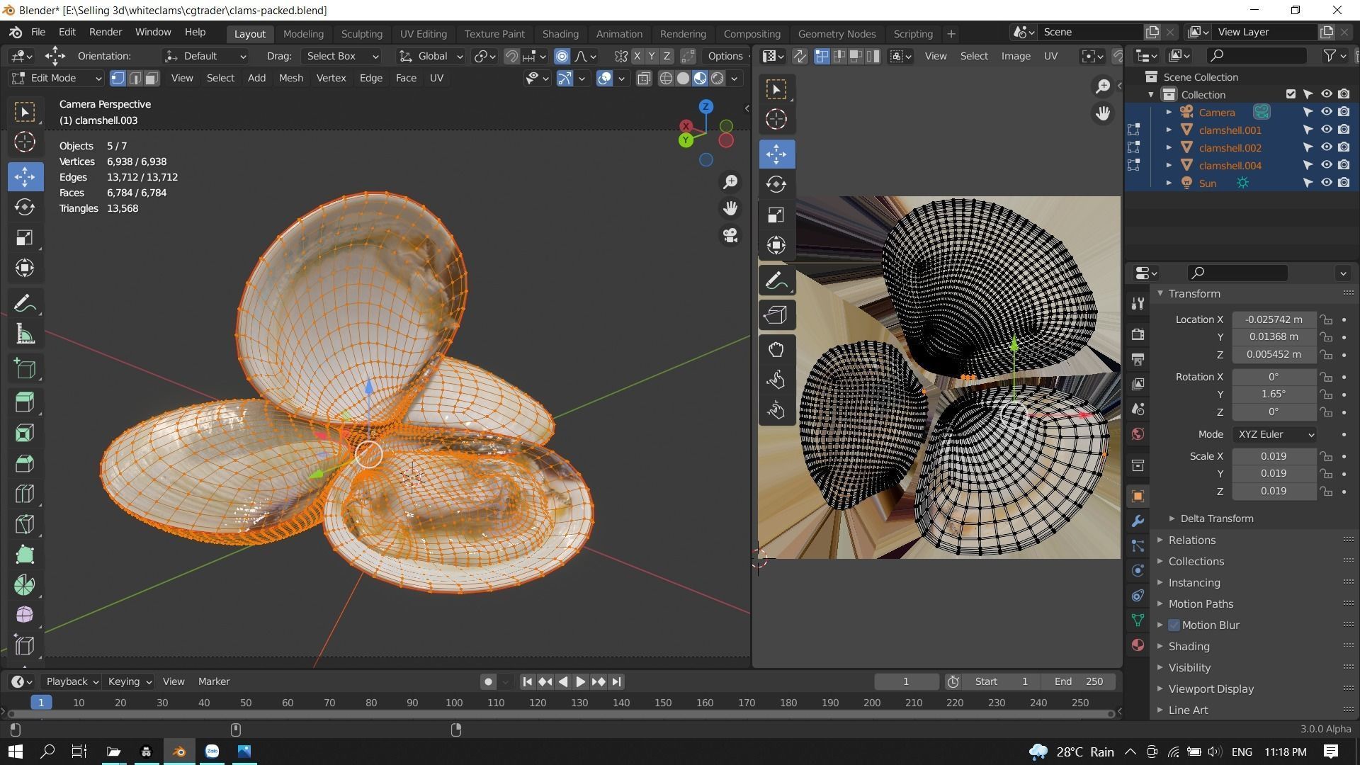Open the Mesh menu in viewport header
Screen dimensions: 1360x765
click(x=290, y=78)
